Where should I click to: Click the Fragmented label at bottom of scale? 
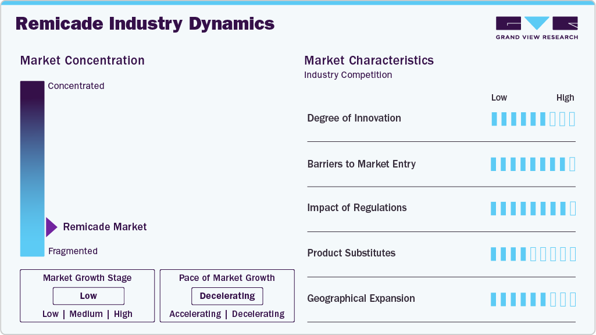(73, 251)
